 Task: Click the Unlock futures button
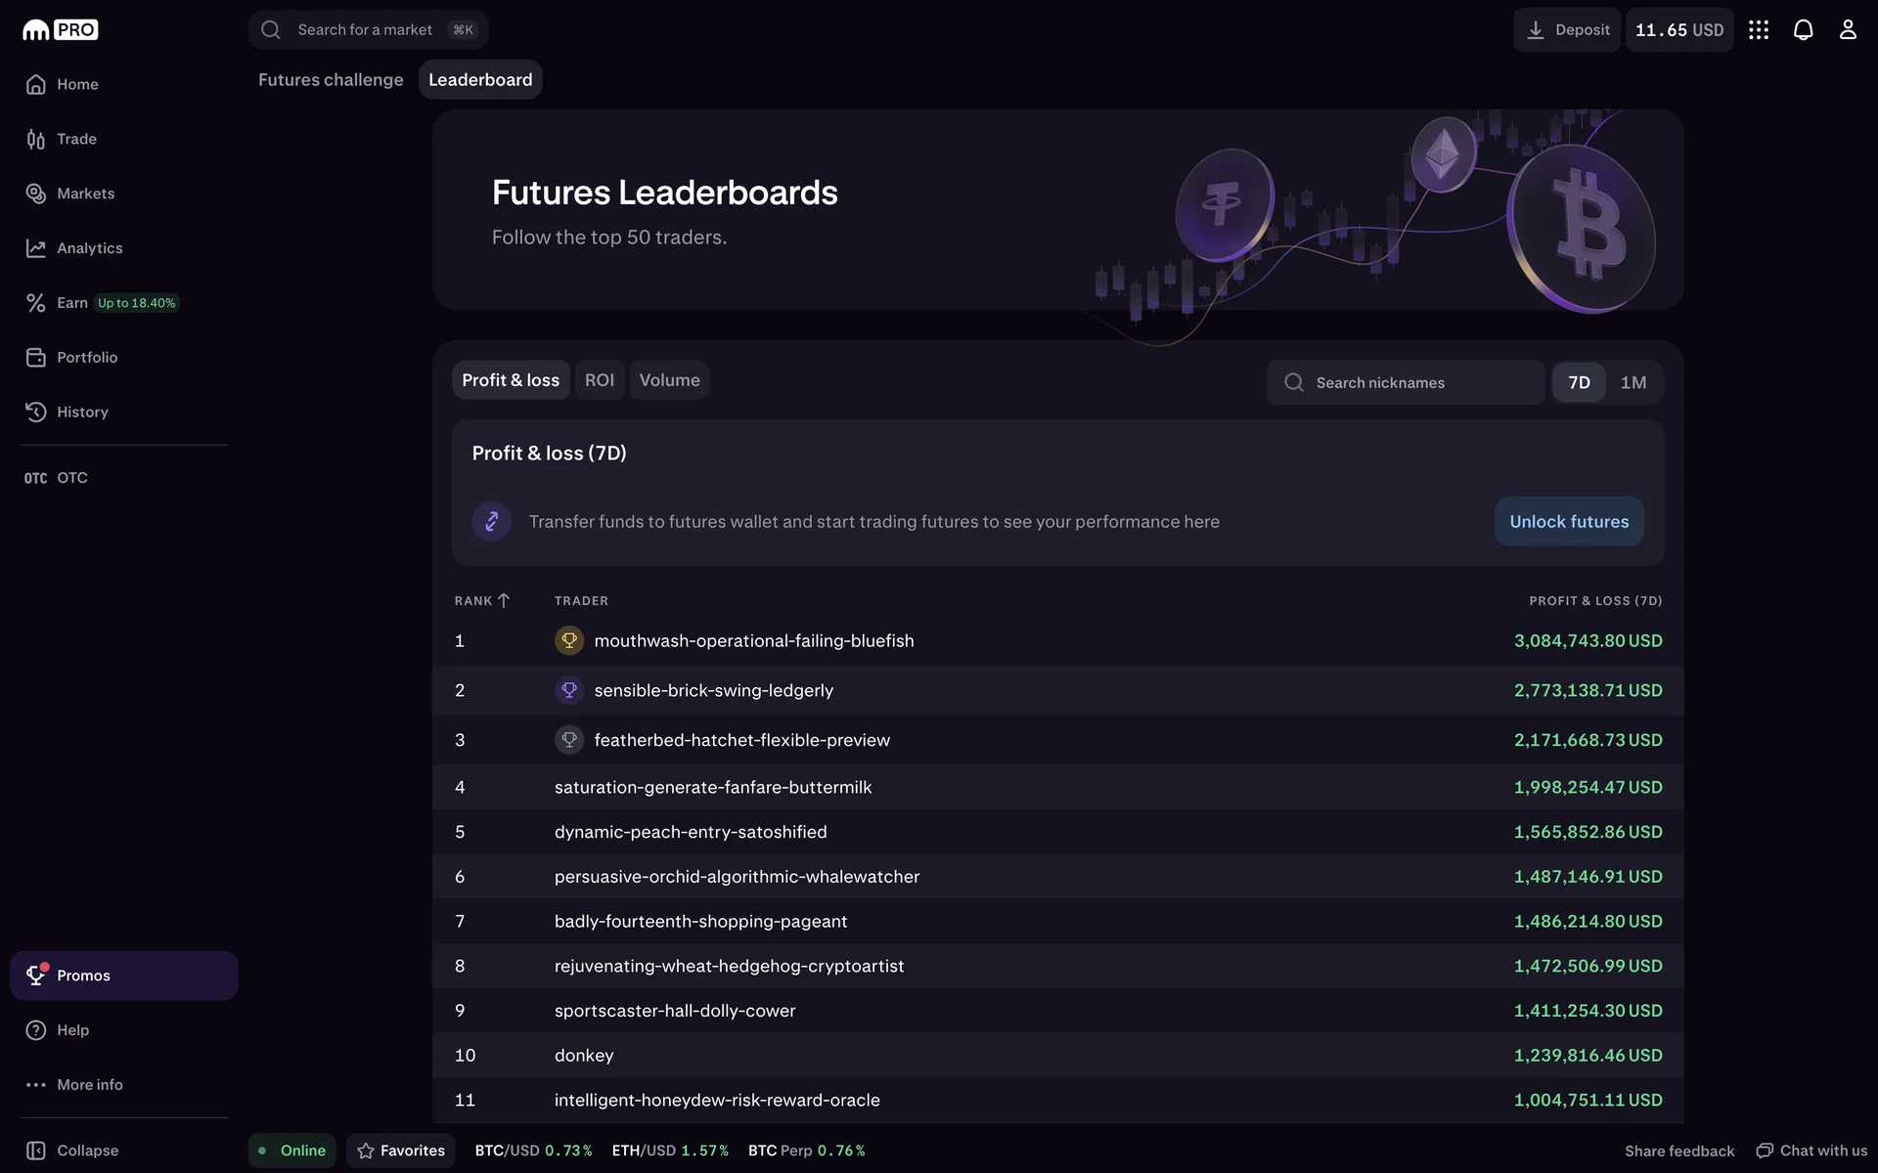coord(1568,521)
